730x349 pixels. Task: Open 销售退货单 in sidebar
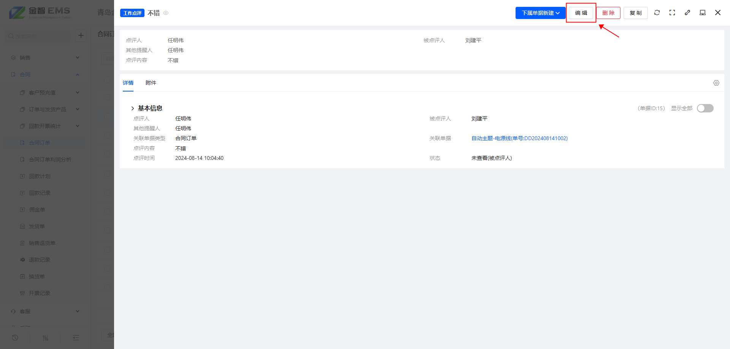click(x=45, y=243)
